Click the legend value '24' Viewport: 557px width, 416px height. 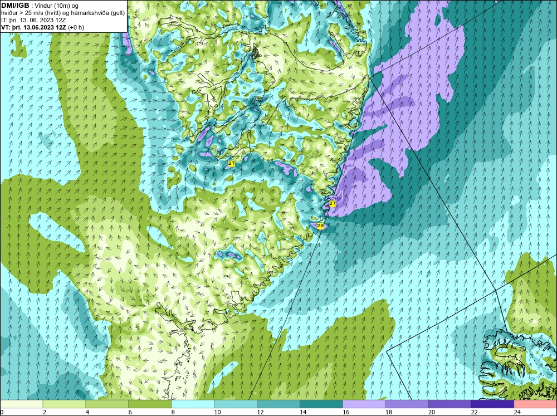coord(517,412)
